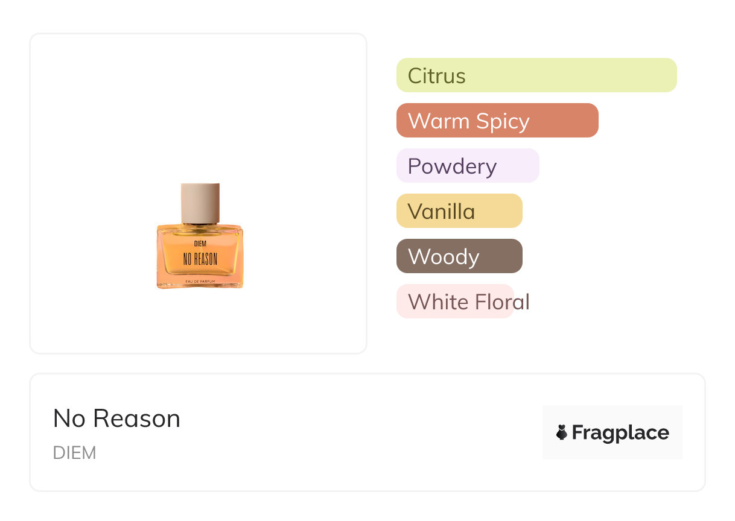Screen dimensions: 735x521
Task: Click the DIEM label on the bottle
Action: (200, 244)
